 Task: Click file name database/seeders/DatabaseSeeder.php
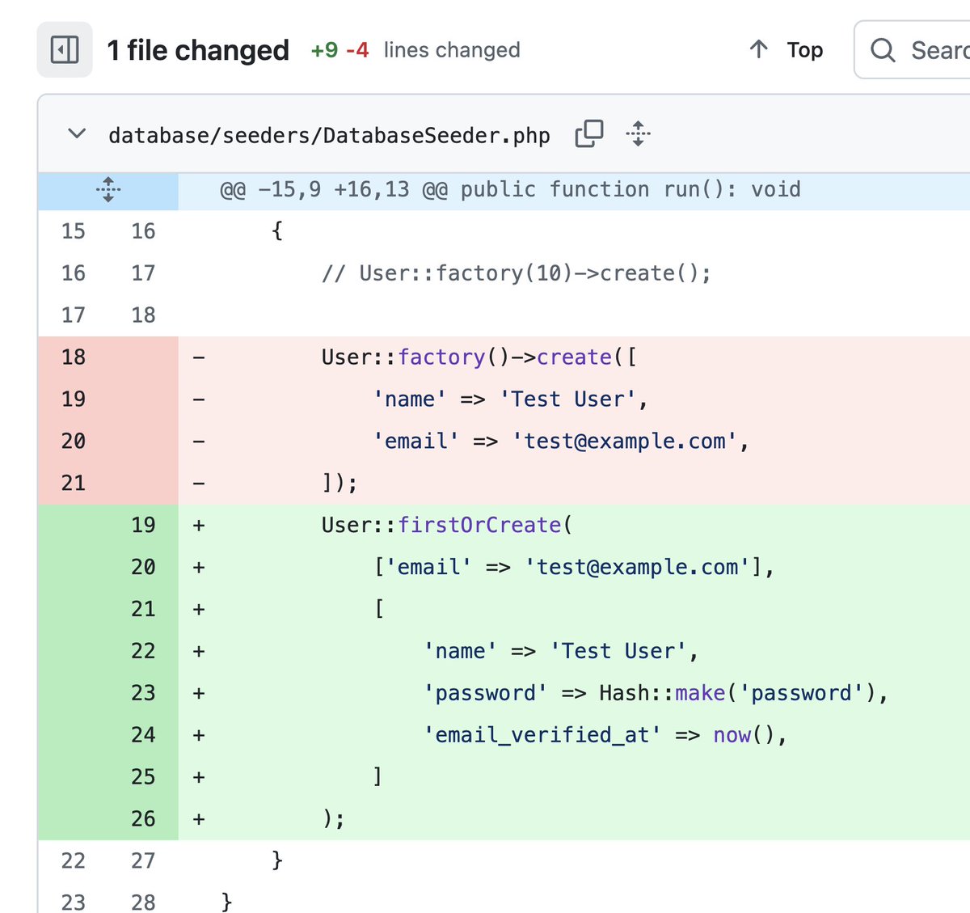pyautogui.click(x=329, y=135)
